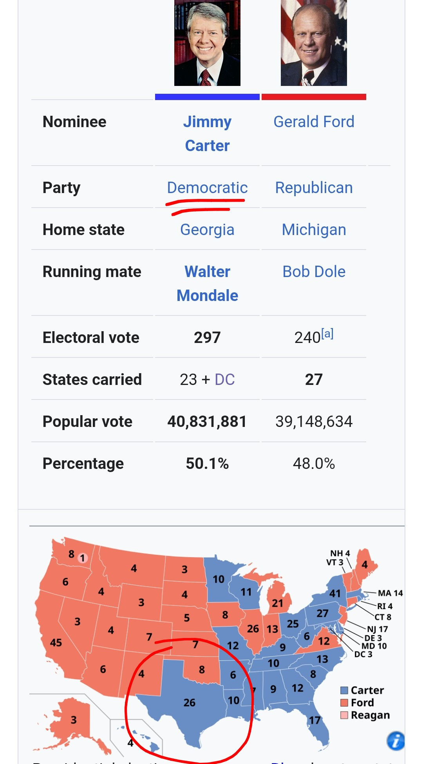Follow the DC link in States carried
The width and height of the screenshot is (423, 764).
(x=225, y=379)
